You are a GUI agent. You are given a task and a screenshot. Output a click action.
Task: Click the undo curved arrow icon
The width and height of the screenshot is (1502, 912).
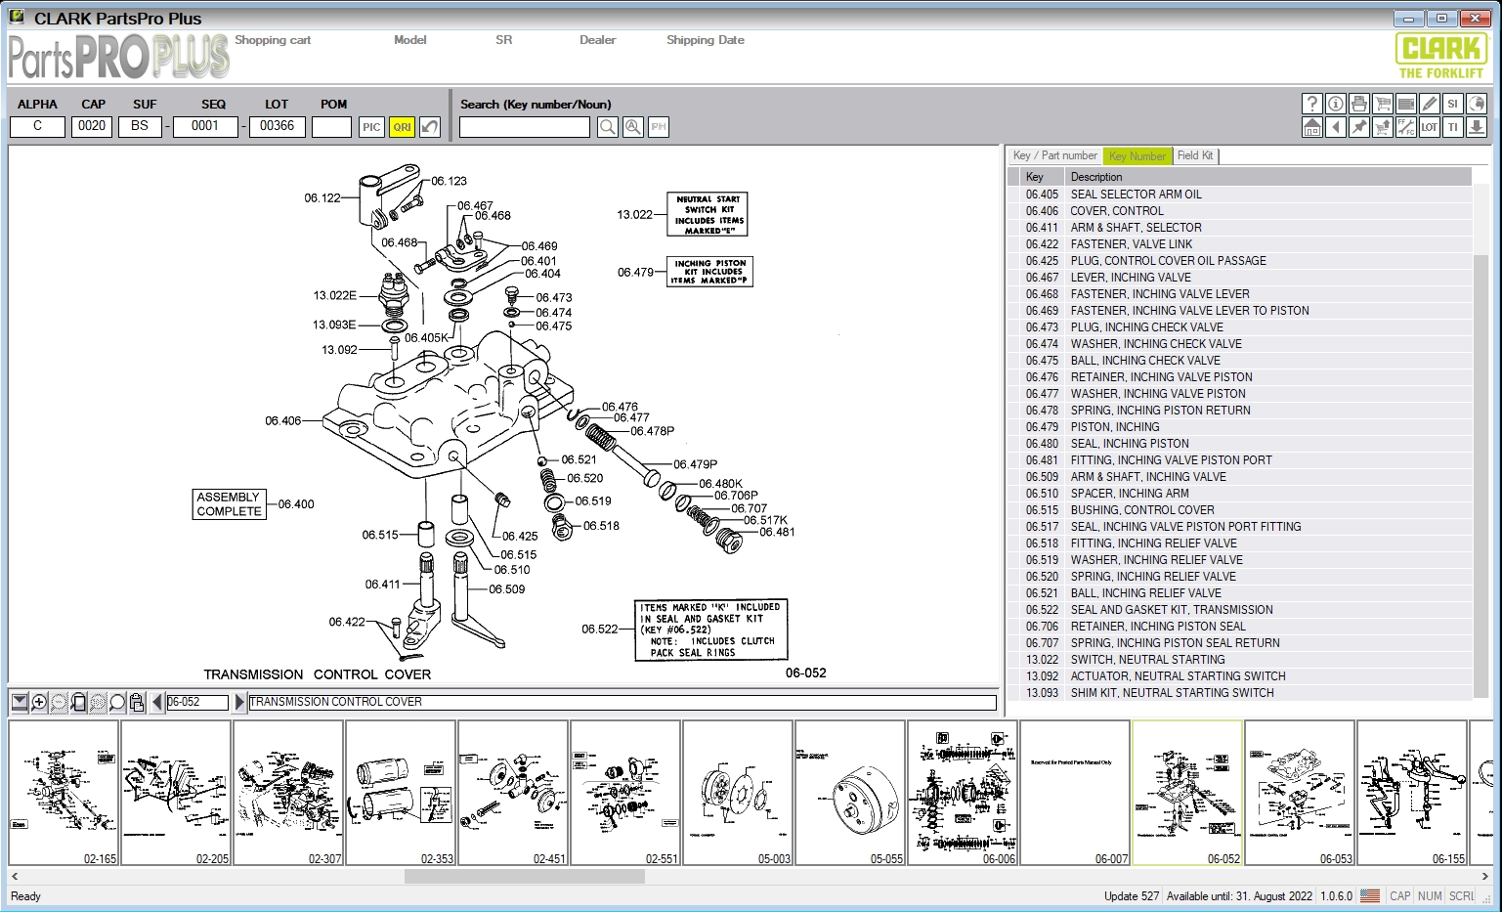430,127
